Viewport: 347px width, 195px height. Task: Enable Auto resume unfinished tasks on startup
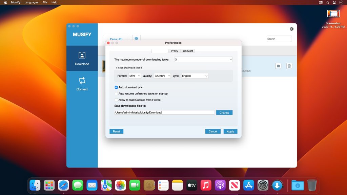(x=116, y=93)
